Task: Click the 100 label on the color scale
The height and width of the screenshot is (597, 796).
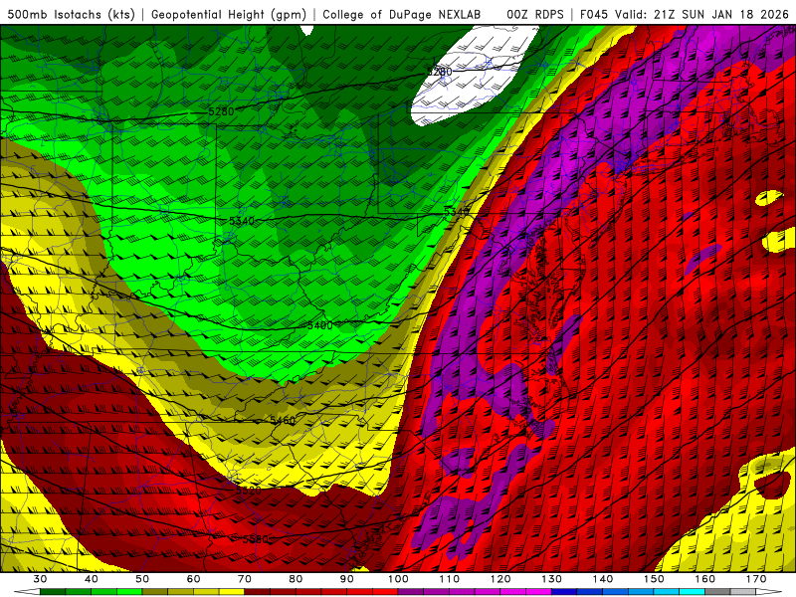Action: click(399, 579)
